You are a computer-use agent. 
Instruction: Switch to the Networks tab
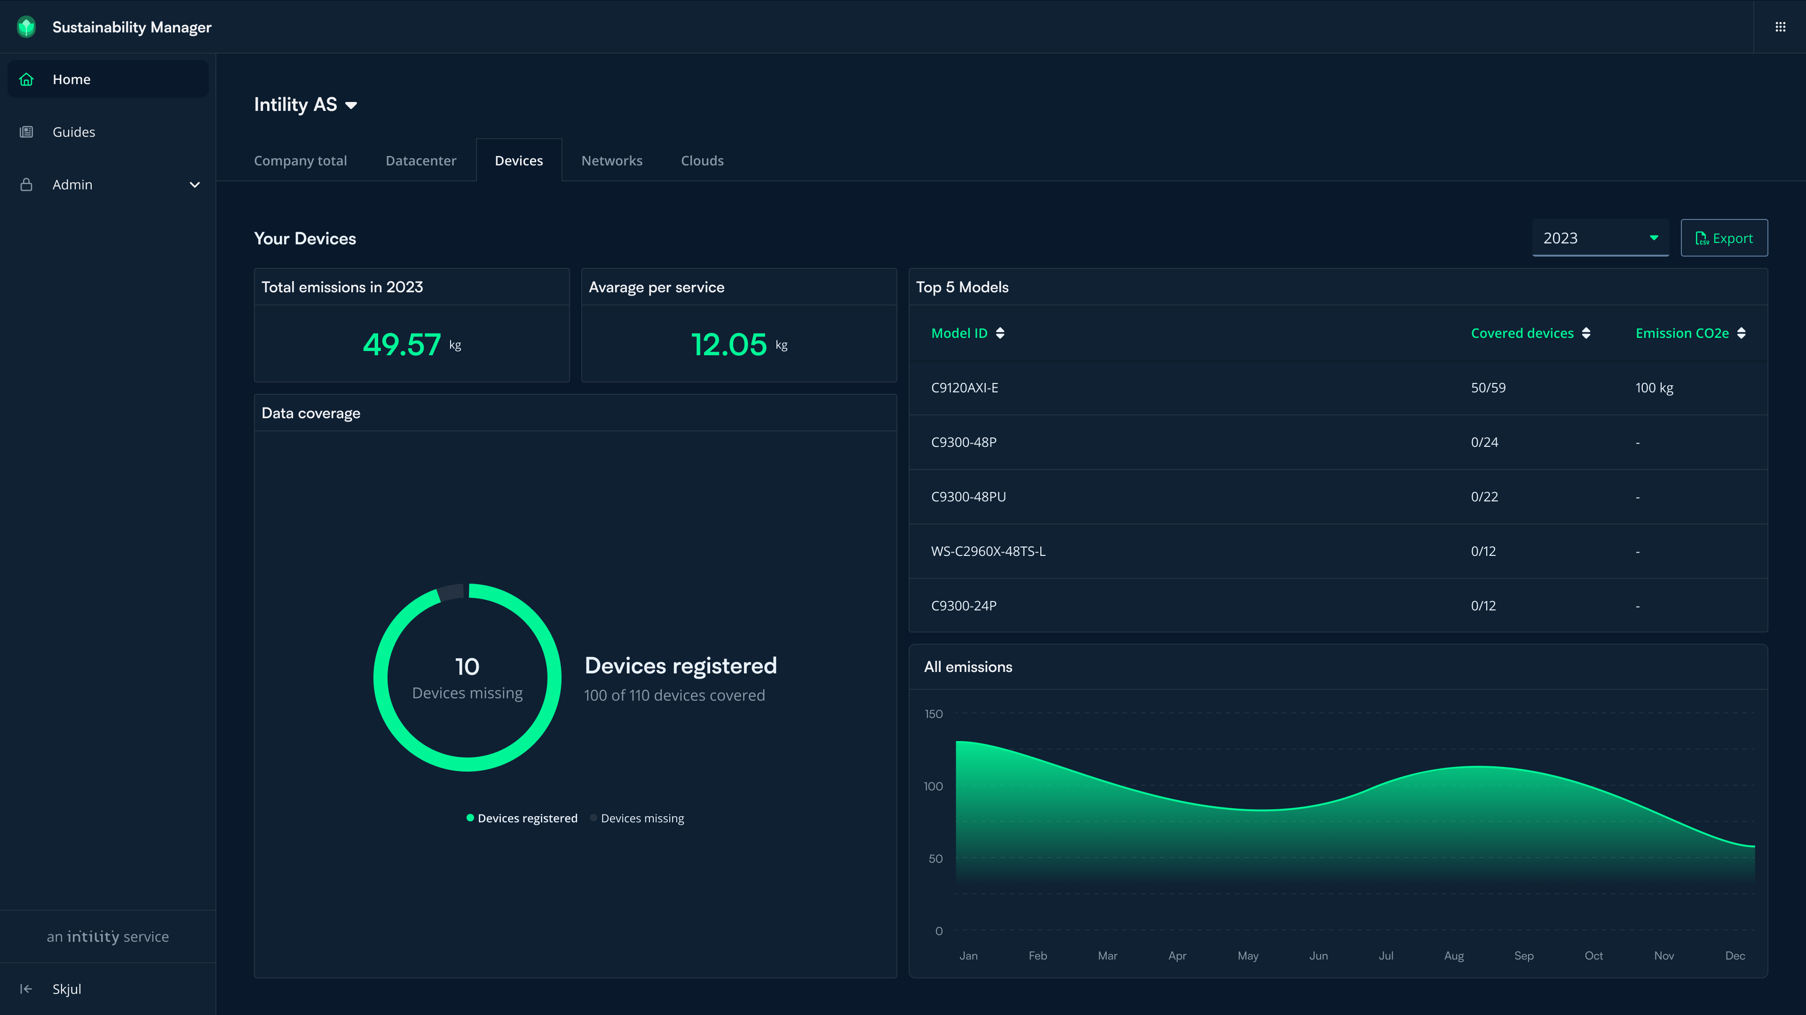(611, 160)
